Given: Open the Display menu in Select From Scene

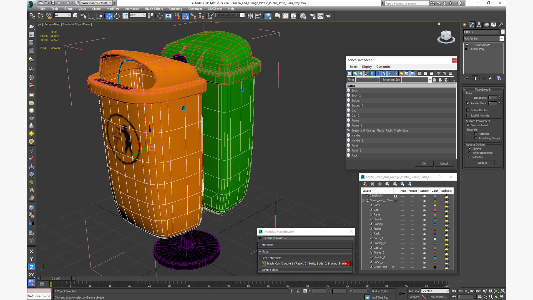Looking at the screenshot, I should [366, 67].
